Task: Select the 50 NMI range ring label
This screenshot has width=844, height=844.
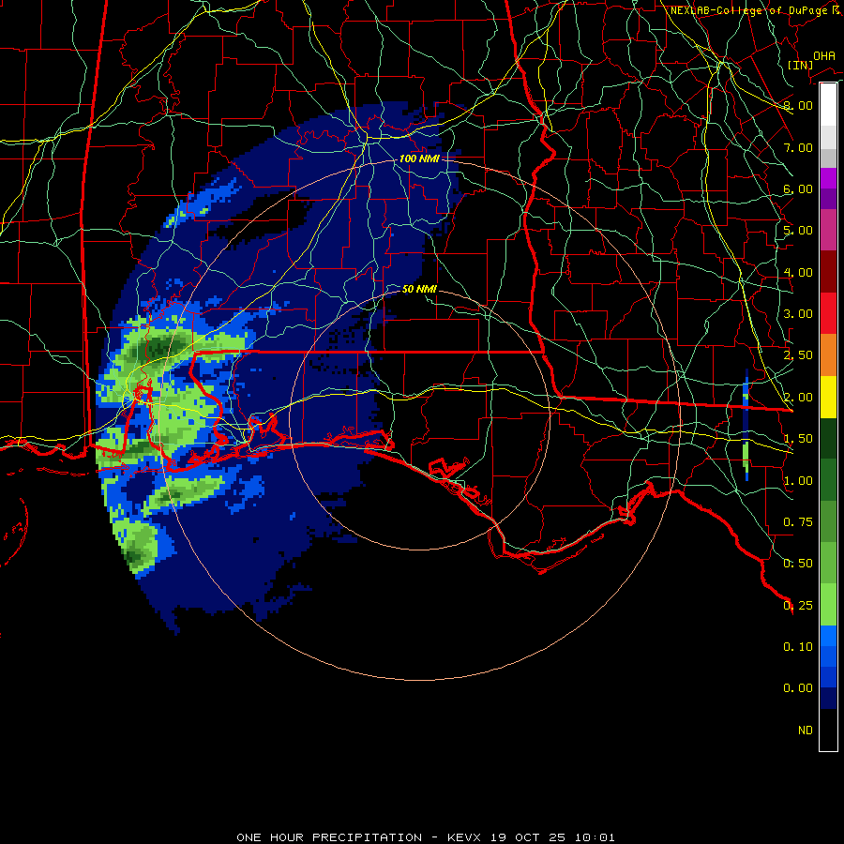Action: pos(419,289)
